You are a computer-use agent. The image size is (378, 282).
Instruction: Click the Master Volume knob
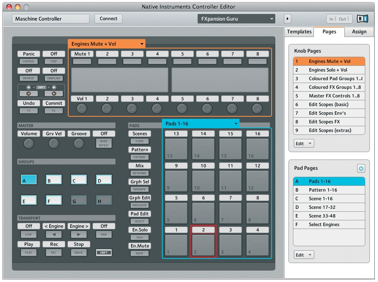29,143
